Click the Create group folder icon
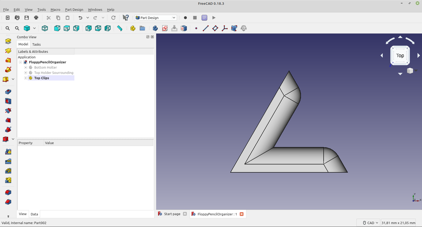 point(142,28)
